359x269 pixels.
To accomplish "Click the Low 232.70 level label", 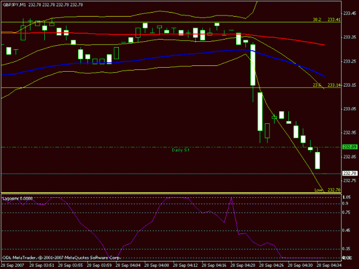I will click(x=327, y=190).
